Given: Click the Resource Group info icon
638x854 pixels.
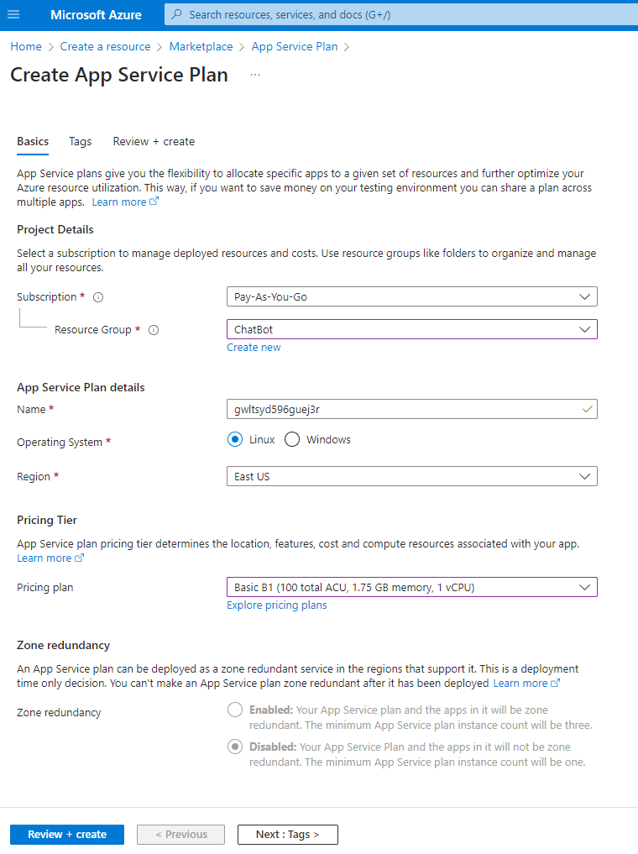Looking at the screenshot, I should (154, 330).
